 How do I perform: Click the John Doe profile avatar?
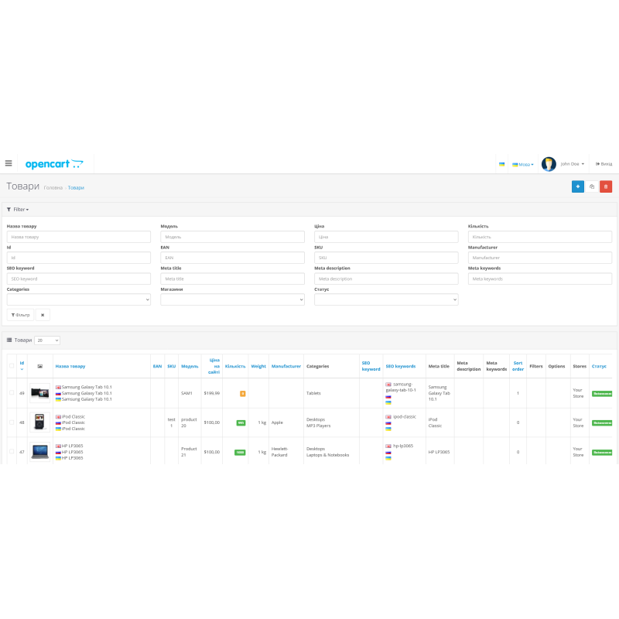tap(547, 163)
